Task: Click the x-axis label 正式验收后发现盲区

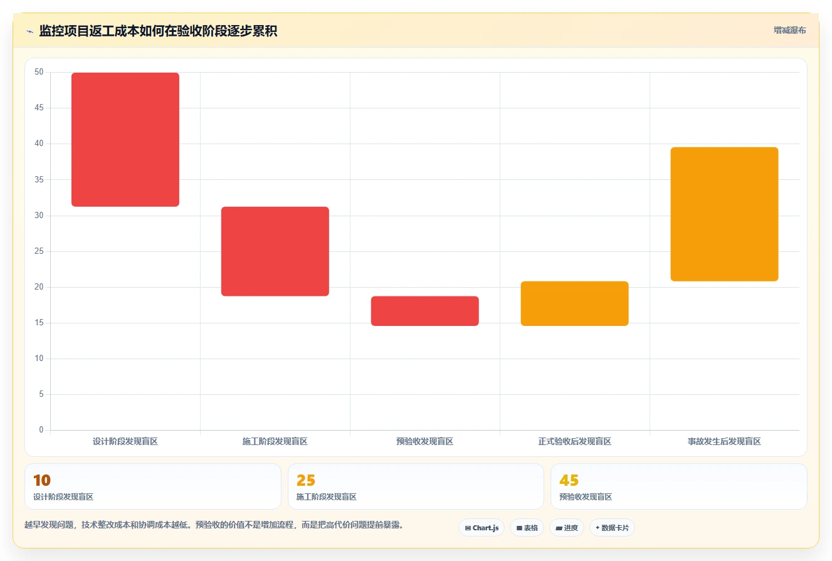Action: click(x=574, y=441)
